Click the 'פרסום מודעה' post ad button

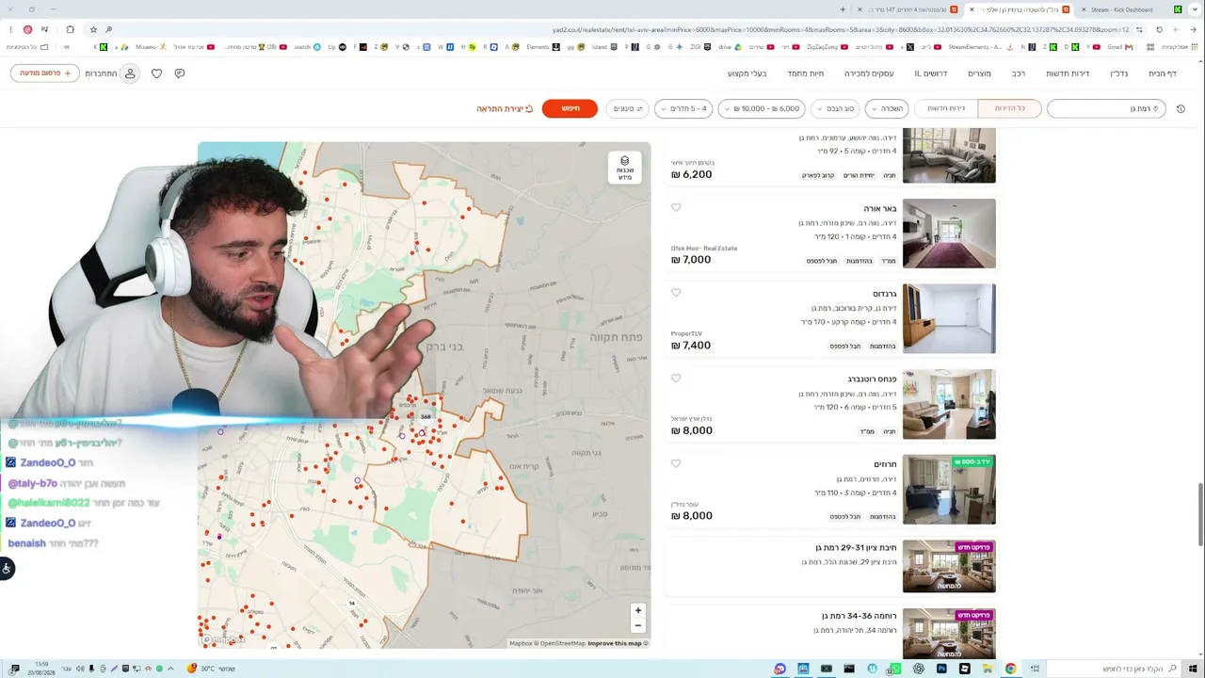coord(45,73)
